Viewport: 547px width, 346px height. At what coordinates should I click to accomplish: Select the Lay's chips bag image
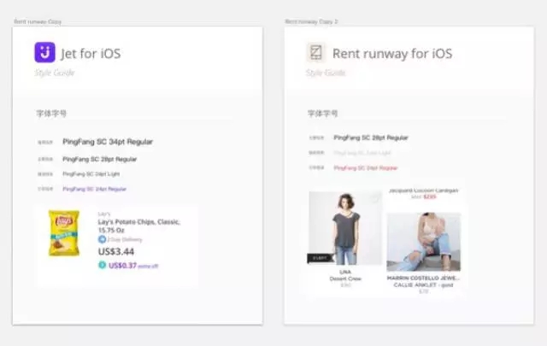pos(64,233)
